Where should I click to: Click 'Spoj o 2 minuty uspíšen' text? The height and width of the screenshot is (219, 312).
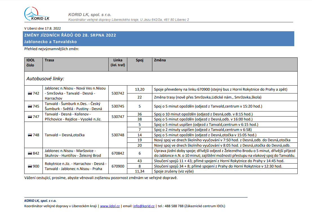click(203, 130)
